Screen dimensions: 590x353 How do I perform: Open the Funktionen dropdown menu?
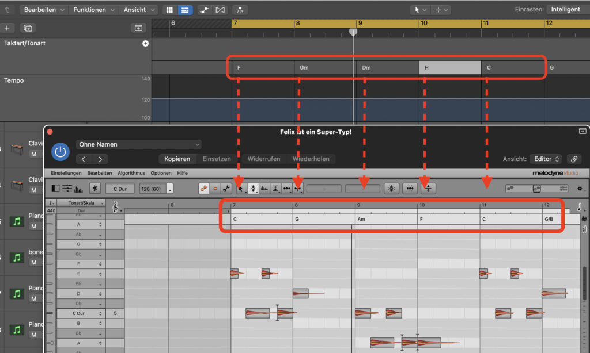94,10
